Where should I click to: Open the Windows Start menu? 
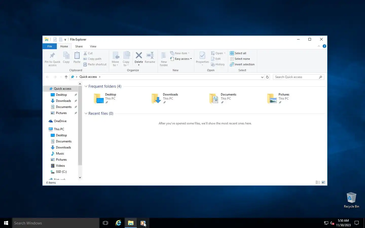coord(6,223)
